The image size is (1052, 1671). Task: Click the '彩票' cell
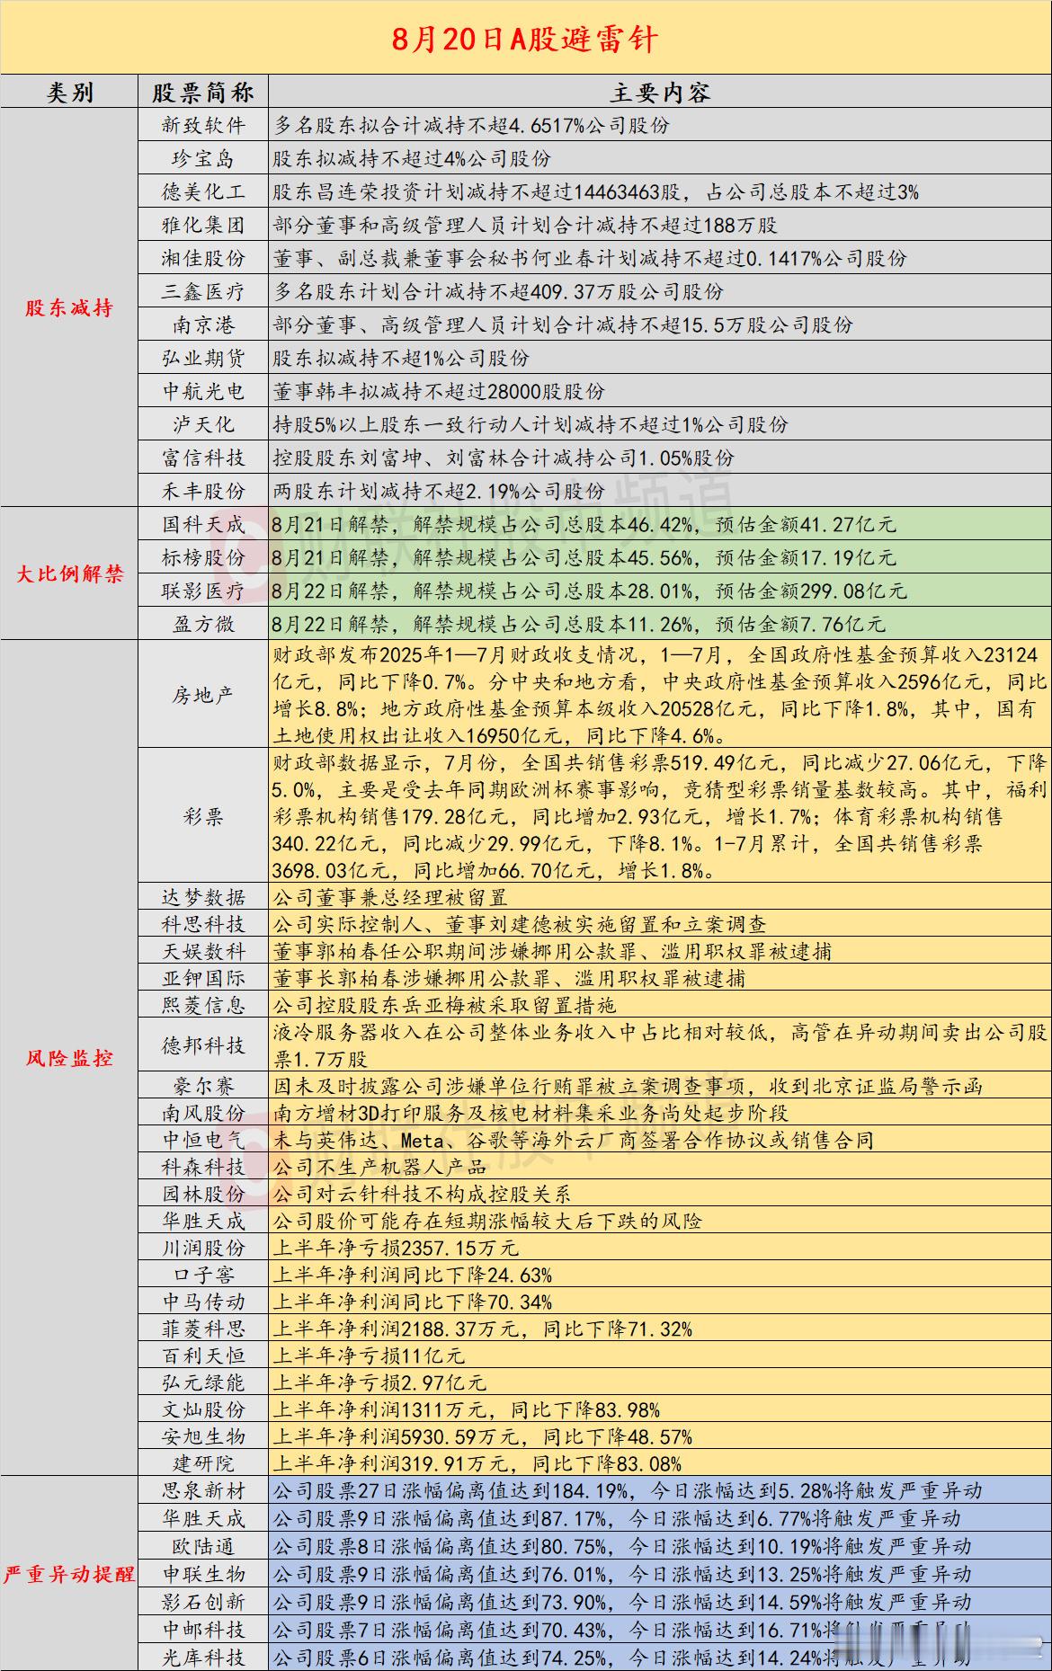point(203,817)
